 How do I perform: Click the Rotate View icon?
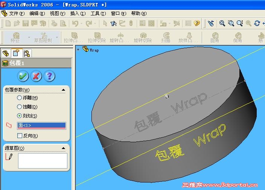pos(257,23)
